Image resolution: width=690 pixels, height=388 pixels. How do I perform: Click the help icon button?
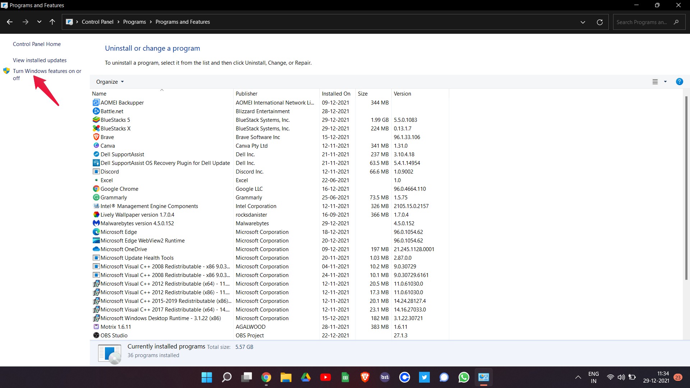coord(680,82)
